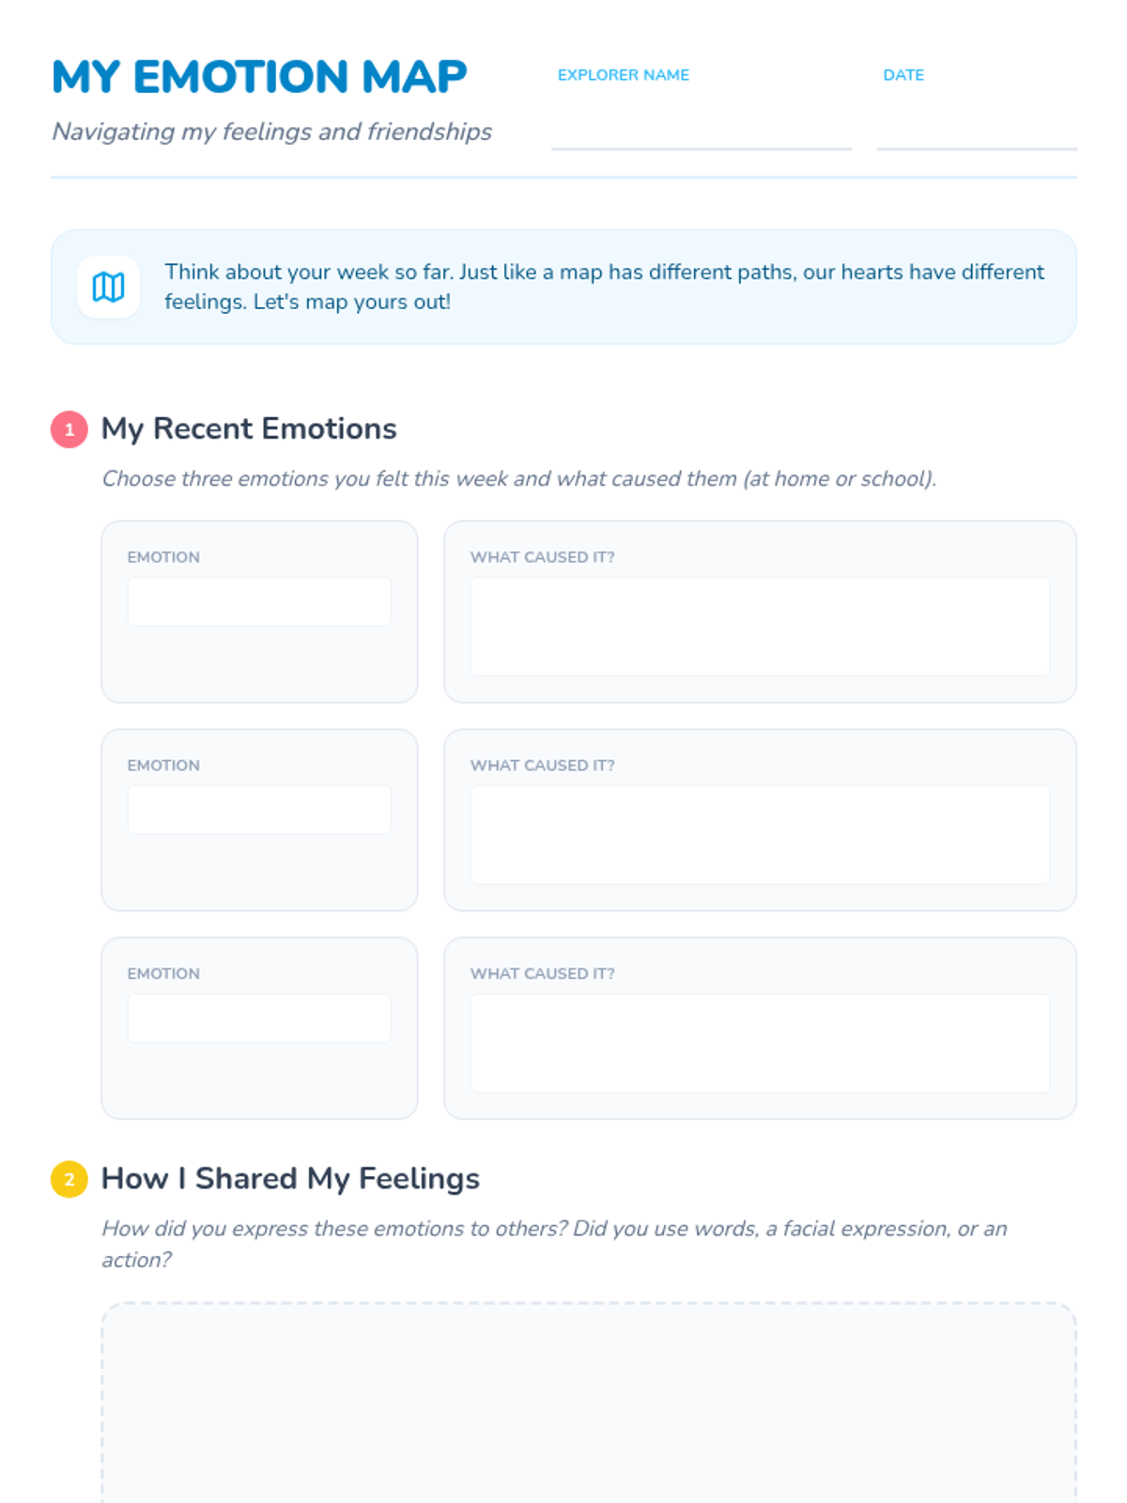The image size is (1127, 1503).
Task: Click the Explorer Name label
Action: 624,75
